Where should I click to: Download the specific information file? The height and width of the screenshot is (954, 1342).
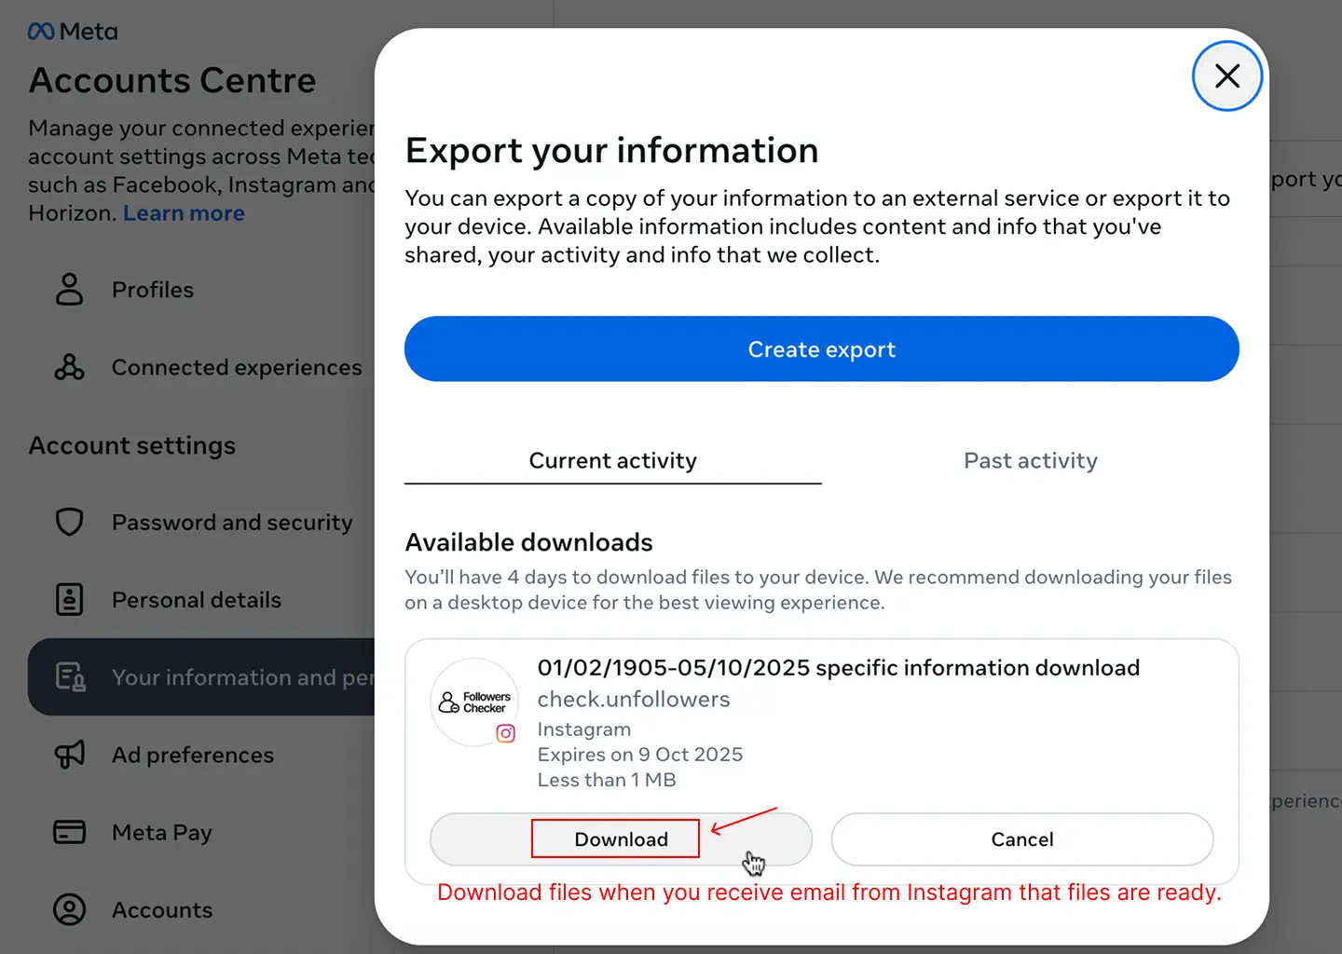(621, 839)
